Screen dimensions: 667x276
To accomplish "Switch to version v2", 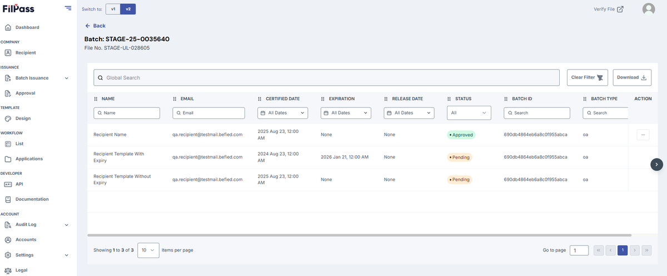I will click(128, 9).
